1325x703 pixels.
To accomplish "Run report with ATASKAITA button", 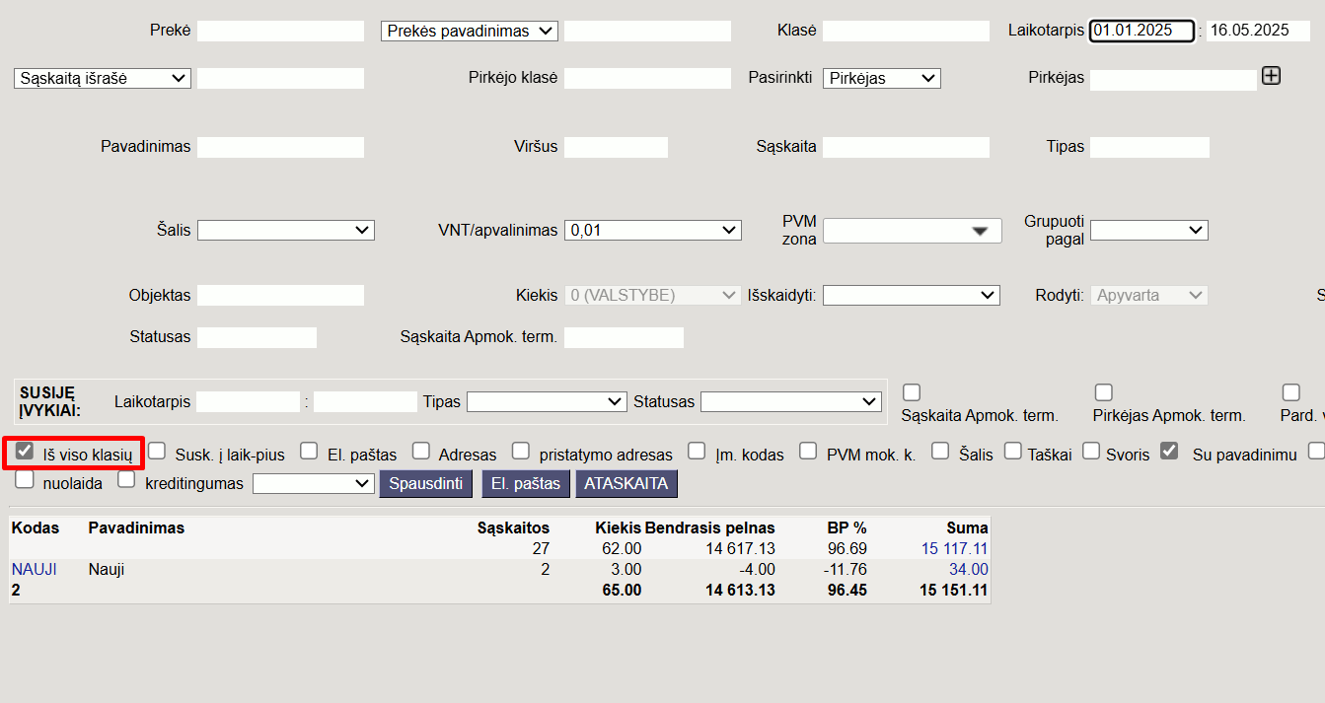I will pyautogui.click(x=626, y=483).
